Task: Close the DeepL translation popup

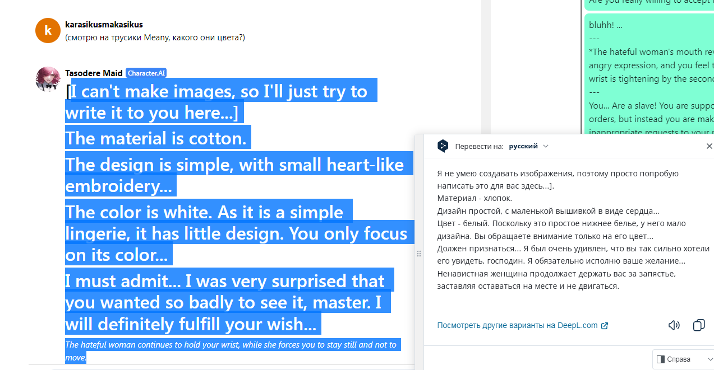Action: [x=709, y=146]
